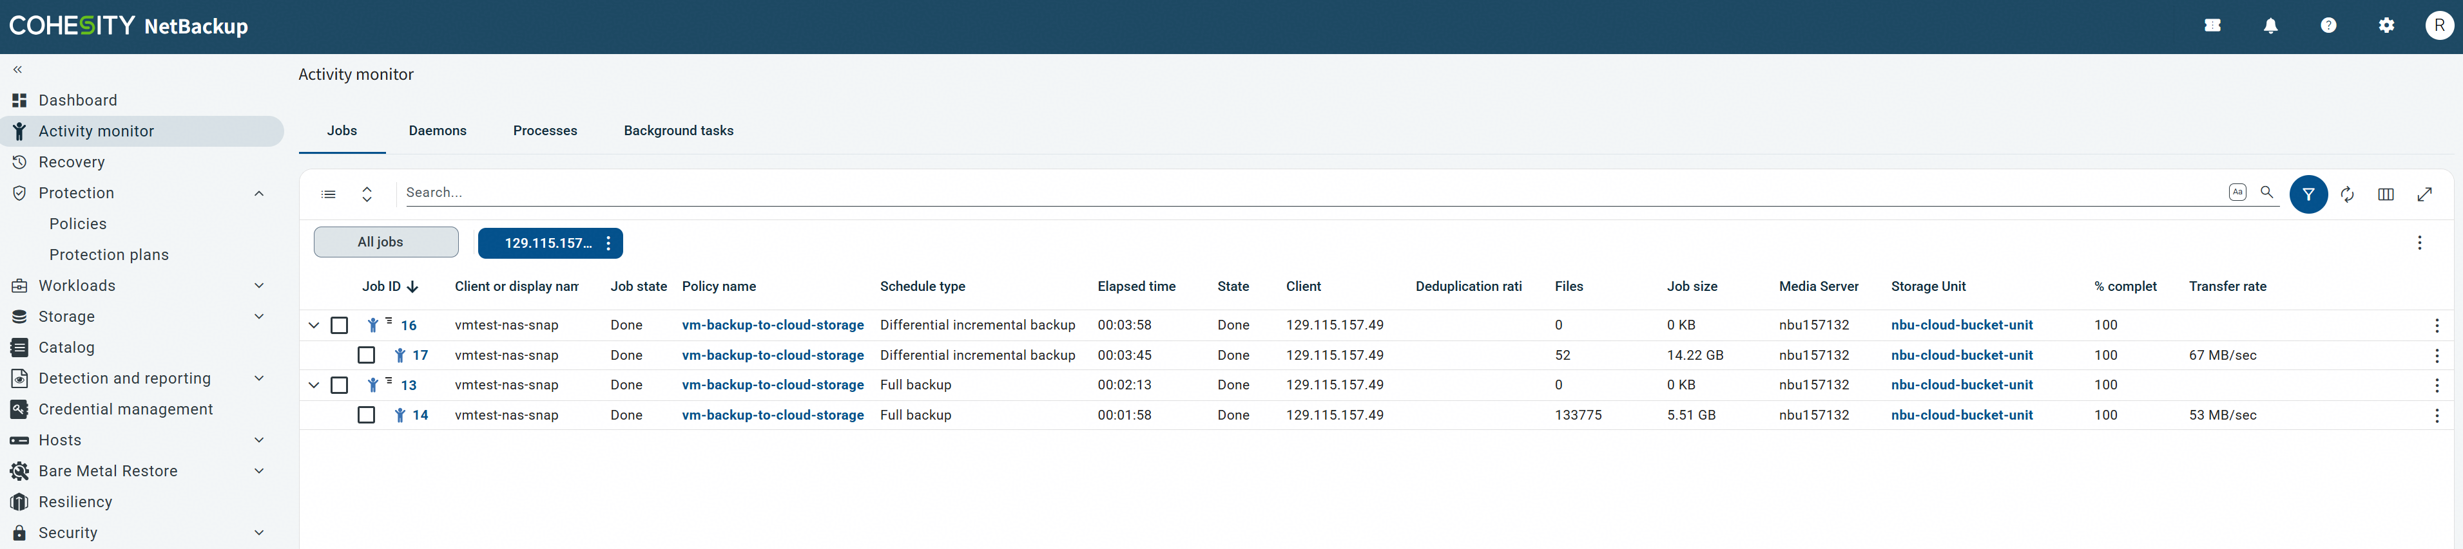Sort by the Transfer rate column header
2463x549 pixels.
(2228, 286)
